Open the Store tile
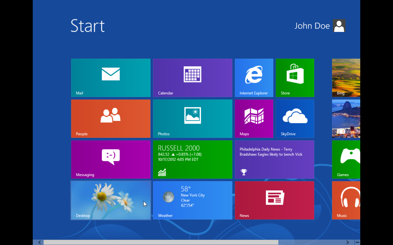393x245 pixels. coord(295,78)
